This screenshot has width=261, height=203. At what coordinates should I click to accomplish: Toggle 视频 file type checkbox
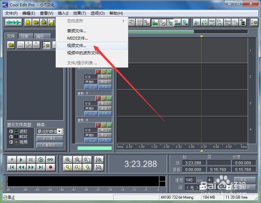(x=11, y=142)
